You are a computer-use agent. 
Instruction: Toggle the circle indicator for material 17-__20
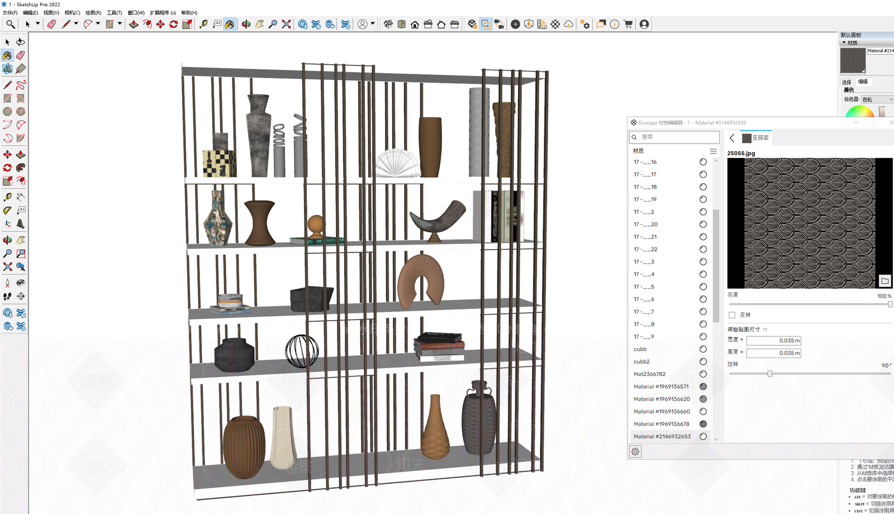pos(703,224)
